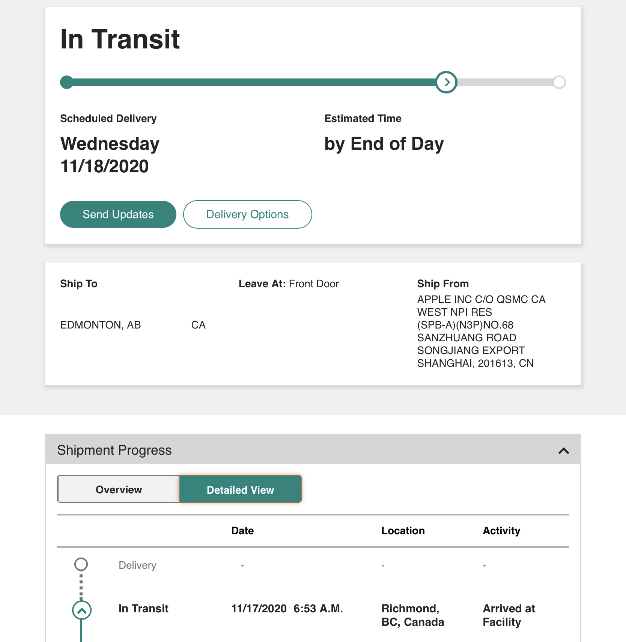Click the start dot of progress bar
The height and width of the screenshot is (642, 626).
coord(67,82)
